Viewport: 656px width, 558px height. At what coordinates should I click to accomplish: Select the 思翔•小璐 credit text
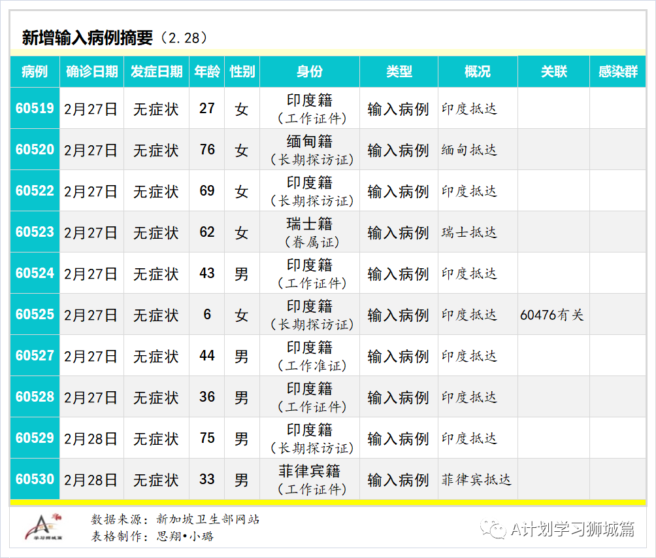(185, 536)
